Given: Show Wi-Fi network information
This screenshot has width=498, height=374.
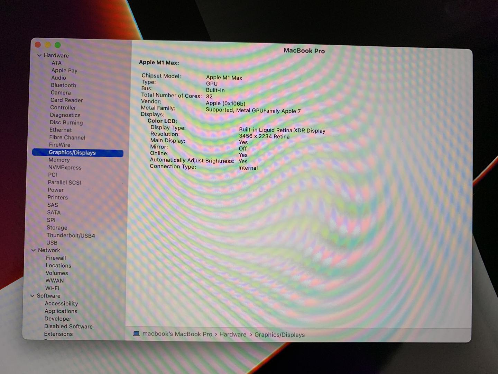Looking at the screenshot, I should coord(52,288).
